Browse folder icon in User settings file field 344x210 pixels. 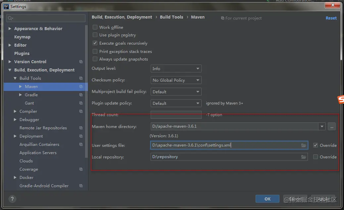tap(303, 145)
